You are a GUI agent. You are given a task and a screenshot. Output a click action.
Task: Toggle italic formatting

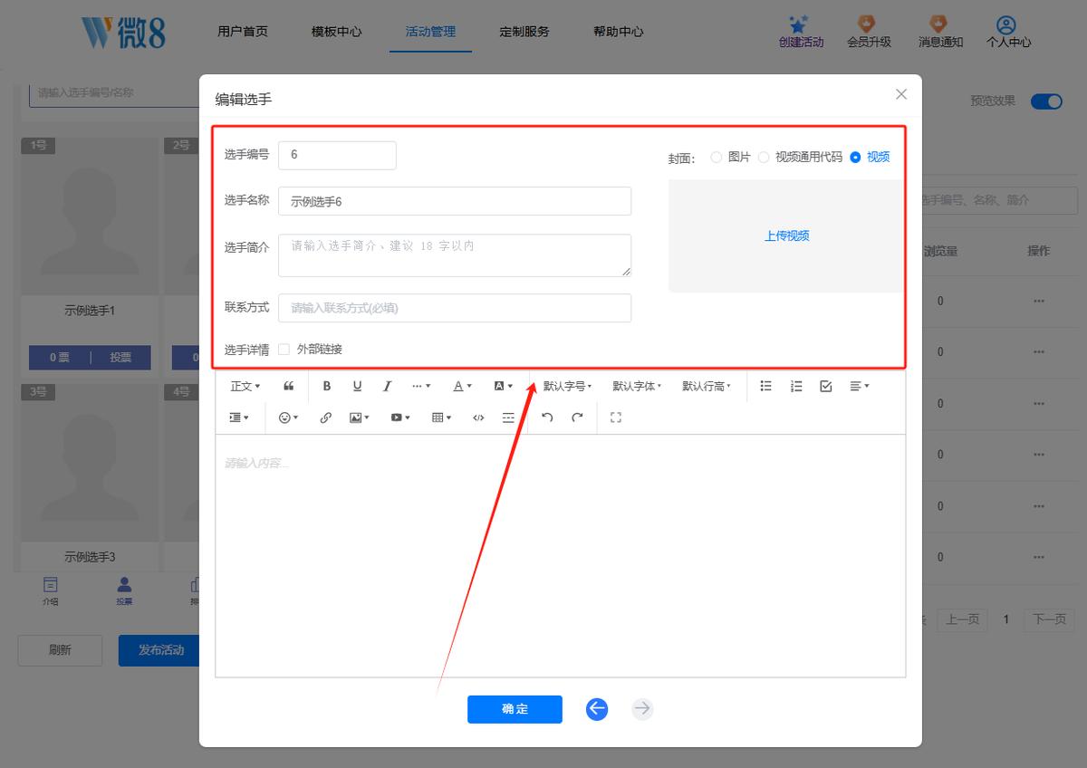tap(387, 386)
